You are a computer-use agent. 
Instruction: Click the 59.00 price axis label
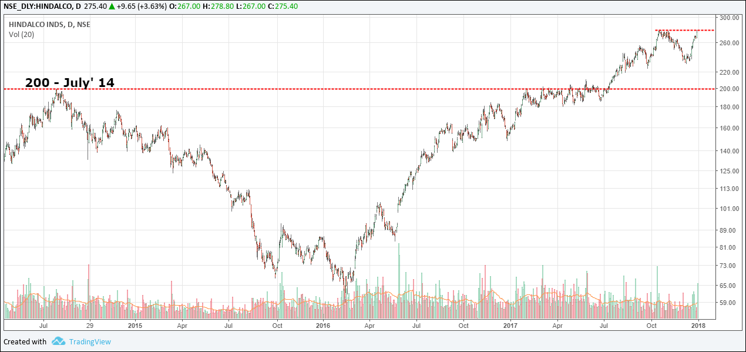point(729,303)
